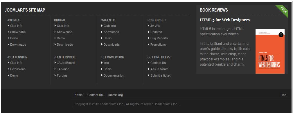Open JA Wiki under Resources

[x=155, y=26]
